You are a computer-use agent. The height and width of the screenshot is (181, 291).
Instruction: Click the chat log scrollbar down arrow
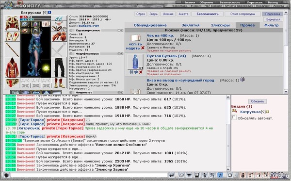pyautogui.click(x=228, y=169)
